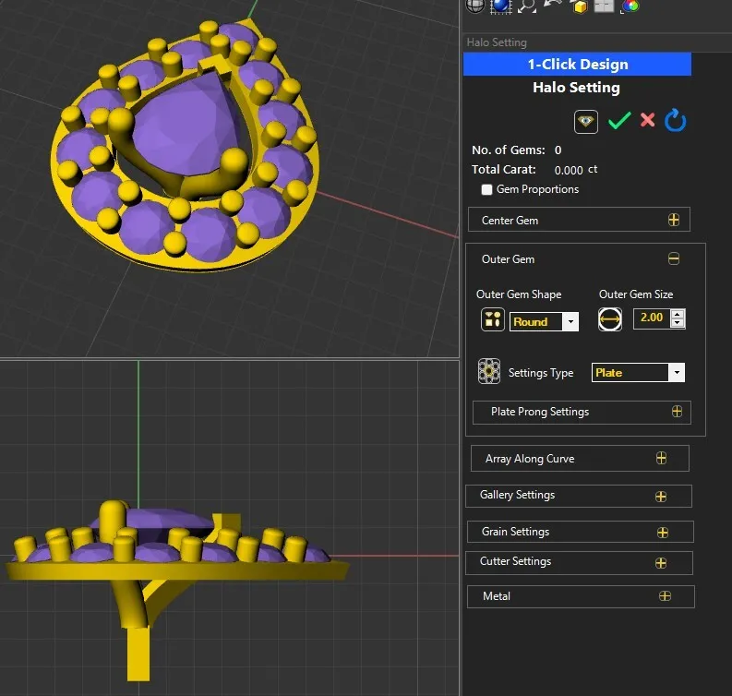732x696 pixels.
Task: Select the 1-Click Design header tab
Action: [x=577, y=65]
